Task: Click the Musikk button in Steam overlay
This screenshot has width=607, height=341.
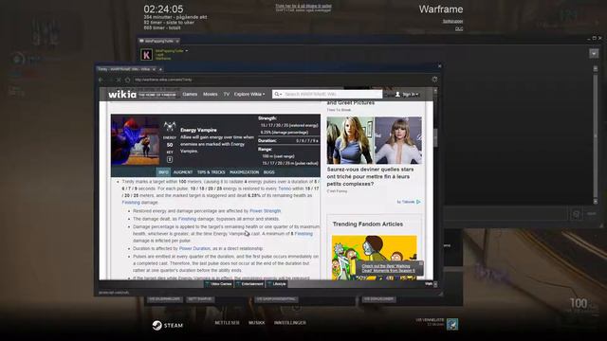Action: [257, 322]
